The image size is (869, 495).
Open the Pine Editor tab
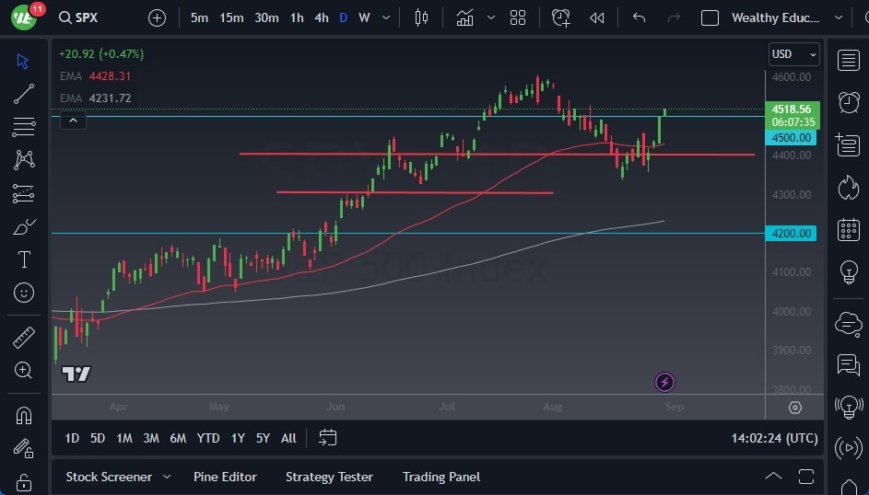click(x=225, y=477)
